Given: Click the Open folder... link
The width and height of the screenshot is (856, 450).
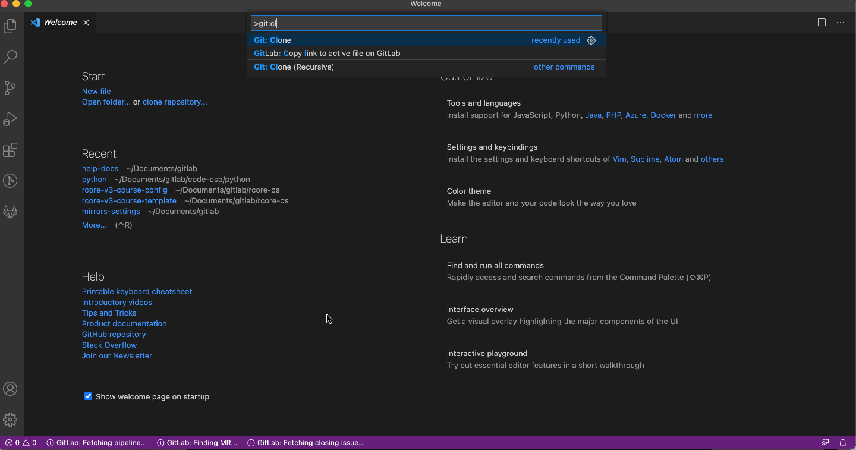Looking at the screenshot, I should (106, 102).
